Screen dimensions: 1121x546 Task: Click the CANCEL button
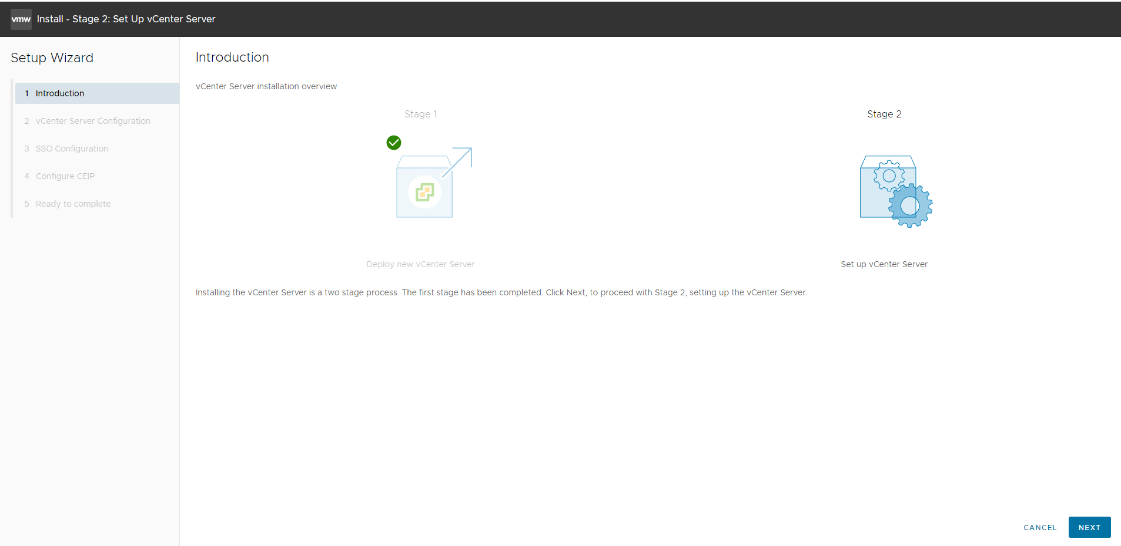[1040, 527]
